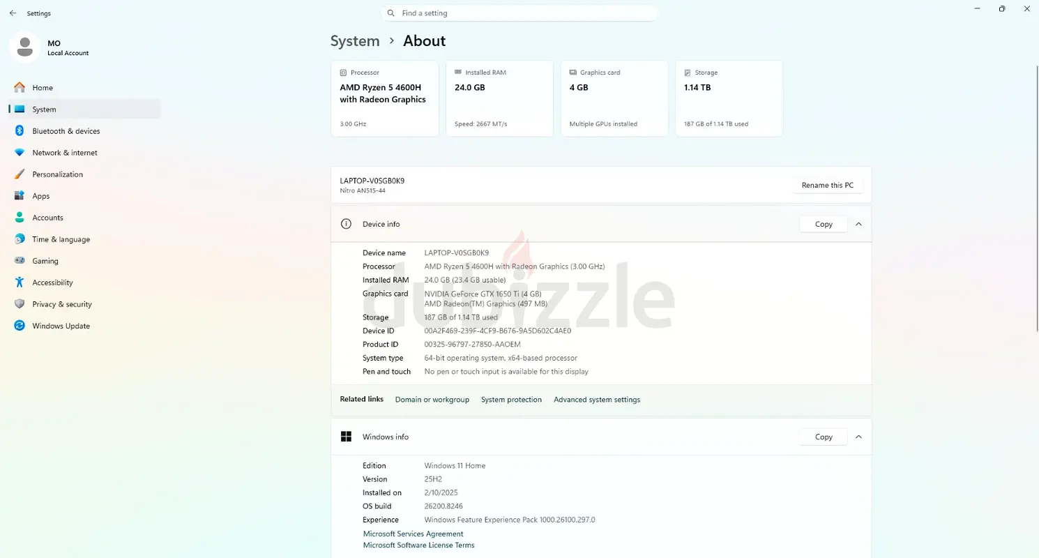Open Microsoft Software License Terms link
Image resolution: width=1039 pixels, height=558 pixels.
(x=419, y=545)
